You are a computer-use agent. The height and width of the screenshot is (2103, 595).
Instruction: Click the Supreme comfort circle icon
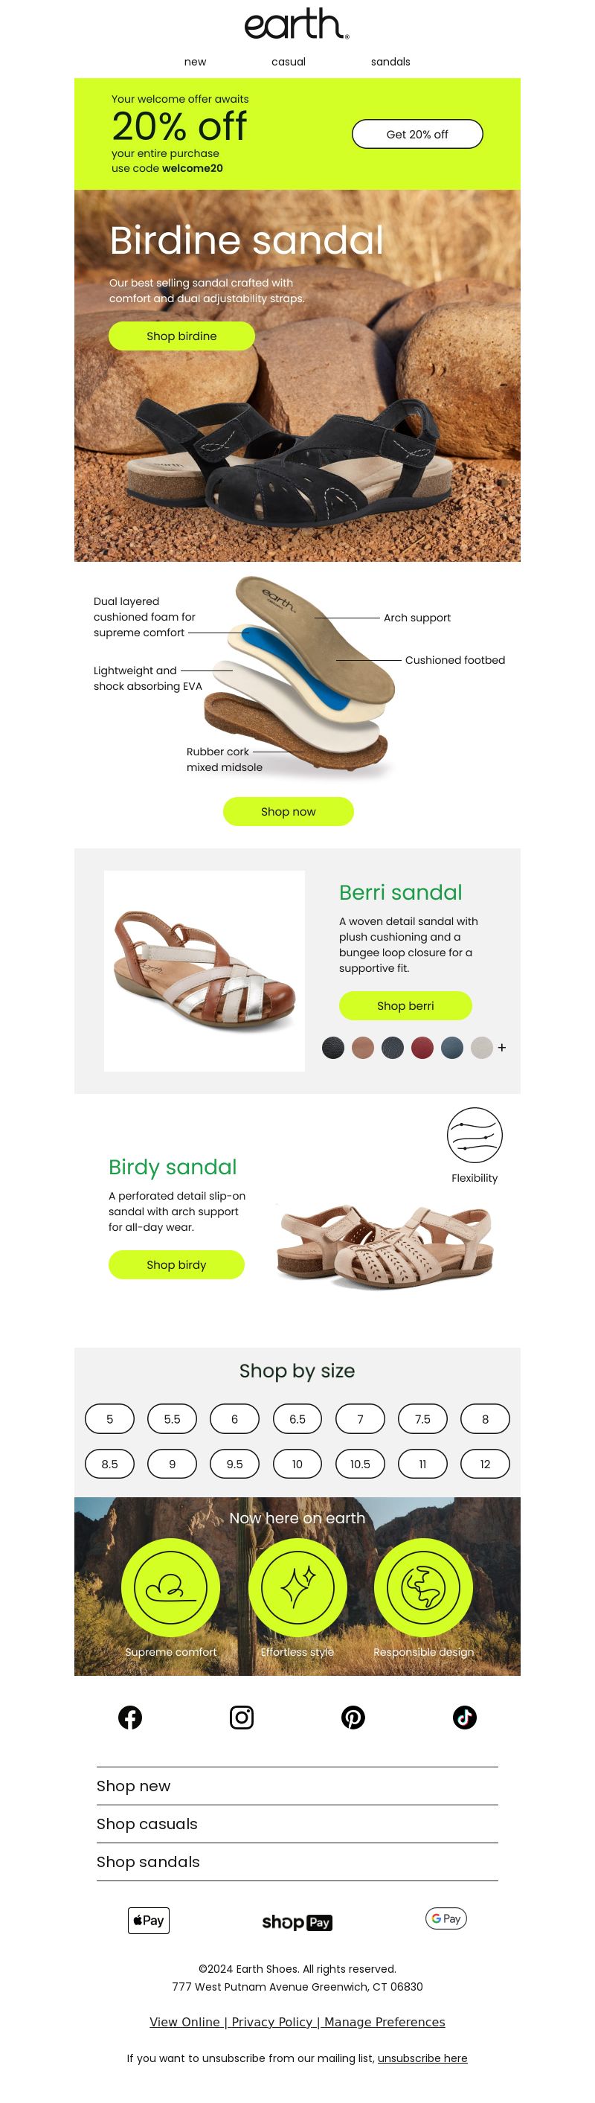[x=170, y=1587]
